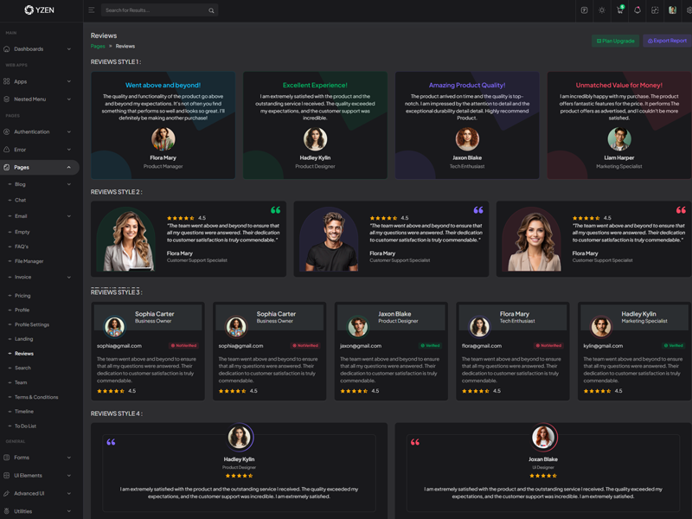Open the Timeline page in the sidebar
Screen dimensions: 692x519
point(24,412)
